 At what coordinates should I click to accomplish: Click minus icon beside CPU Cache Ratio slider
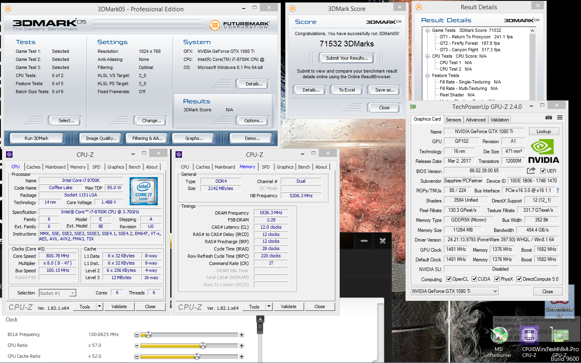click(x=137, y=357)
